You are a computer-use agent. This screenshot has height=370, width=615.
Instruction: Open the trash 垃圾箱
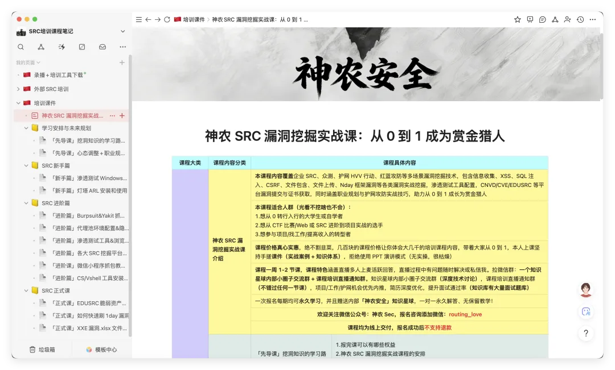click(42, 350)
